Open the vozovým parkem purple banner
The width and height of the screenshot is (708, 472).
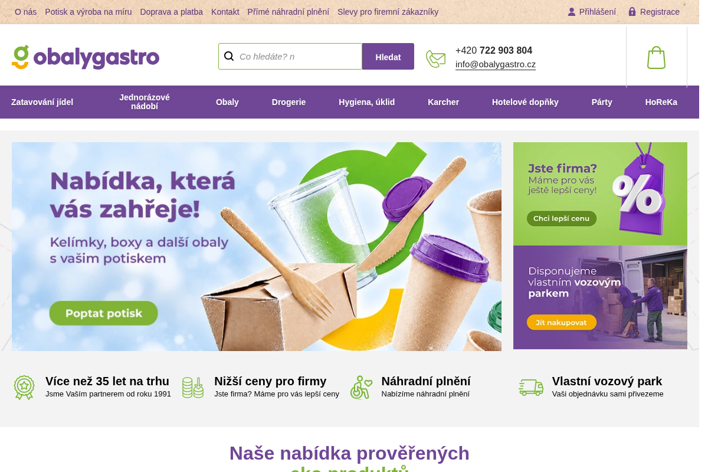click(x=600, y=297)
